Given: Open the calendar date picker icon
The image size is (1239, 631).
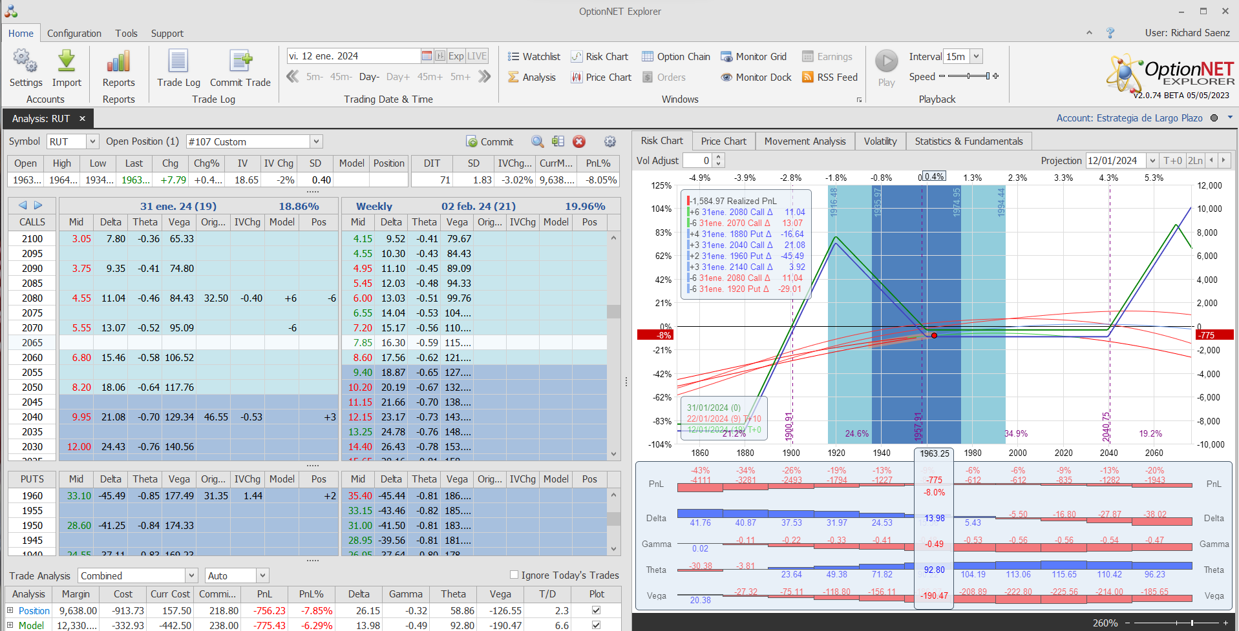Looking at the screenshot, I should 427,56.
